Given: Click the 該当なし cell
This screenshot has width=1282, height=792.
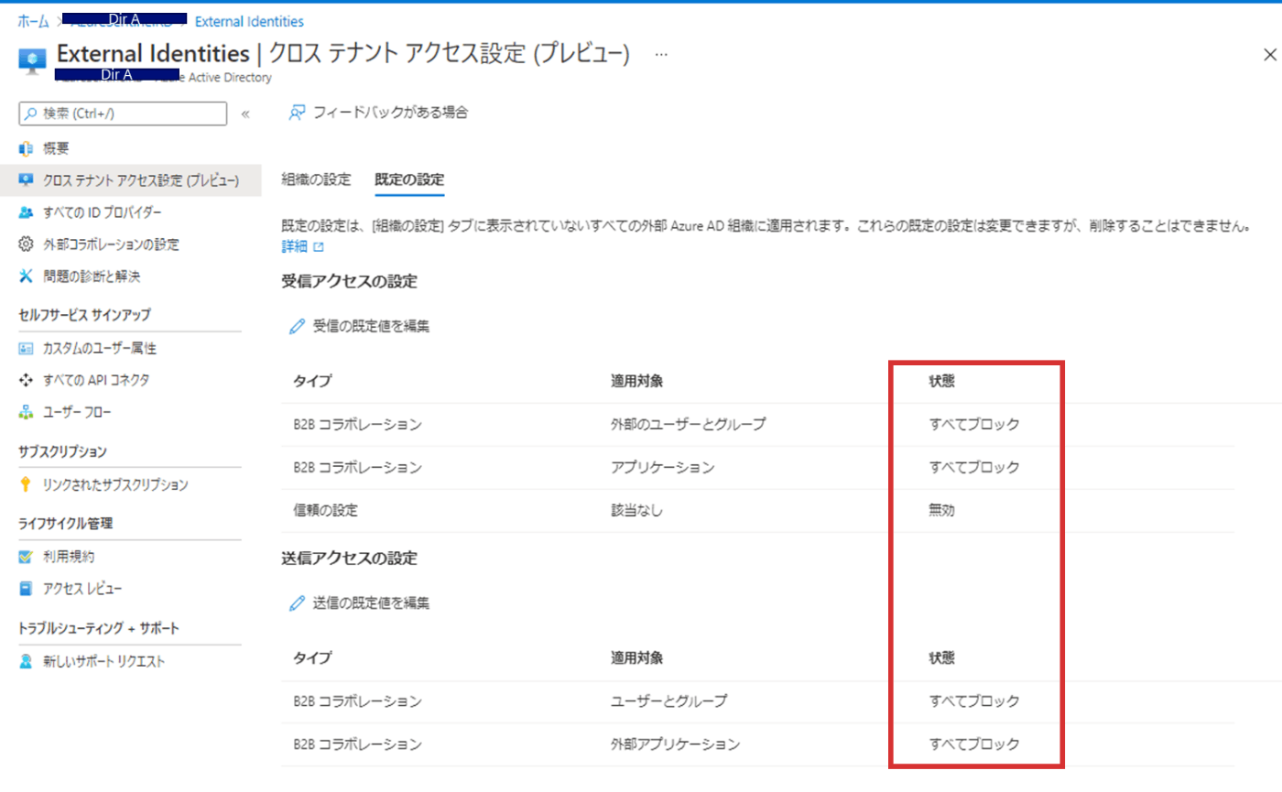Looking at the screenshot, I should point(636,510).
